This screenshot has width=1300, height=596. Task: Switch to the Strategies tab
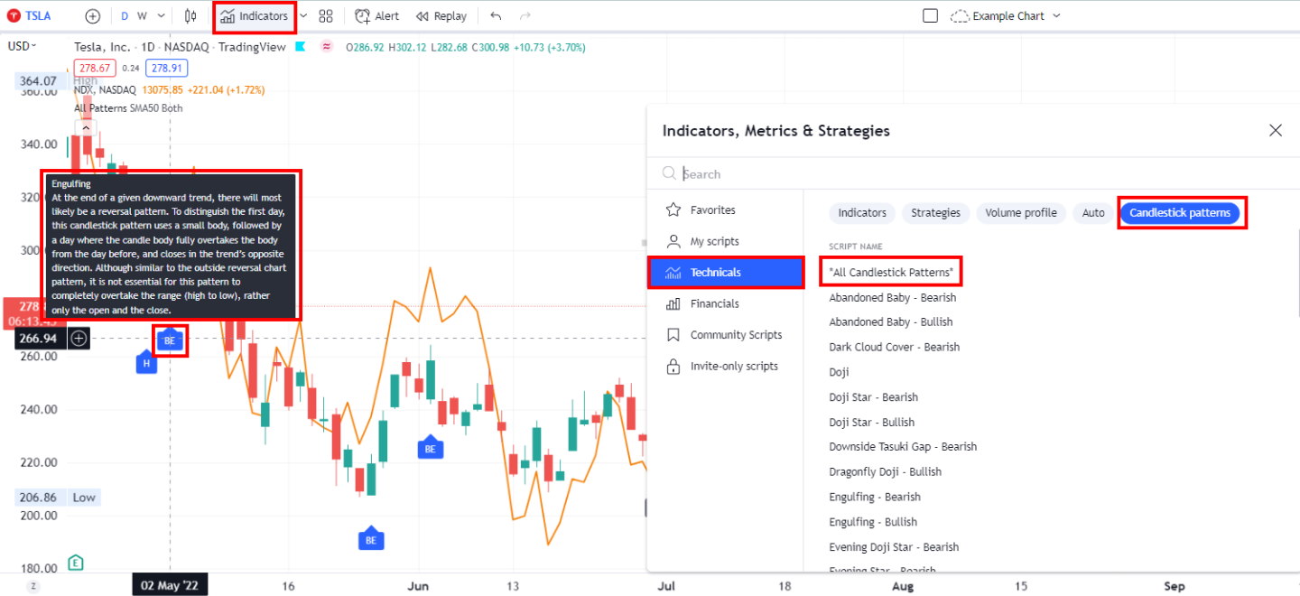click(x=935, y=212)
